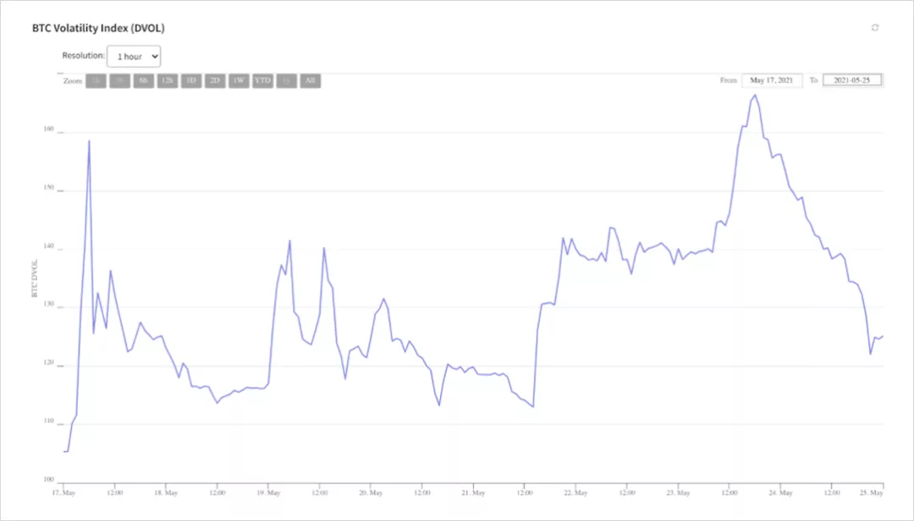Click the All zoom button
This screenshot has width=914, height=521.
pyautogui.click(x=311, y=81)
